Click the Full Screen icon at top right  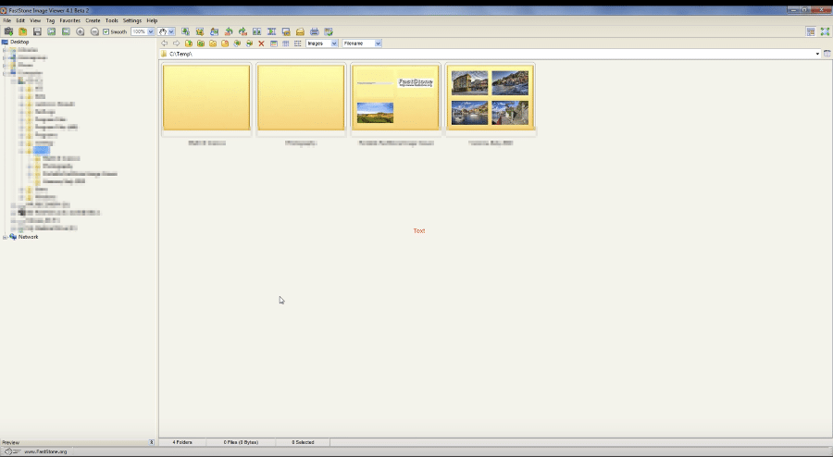coord(824,31)
